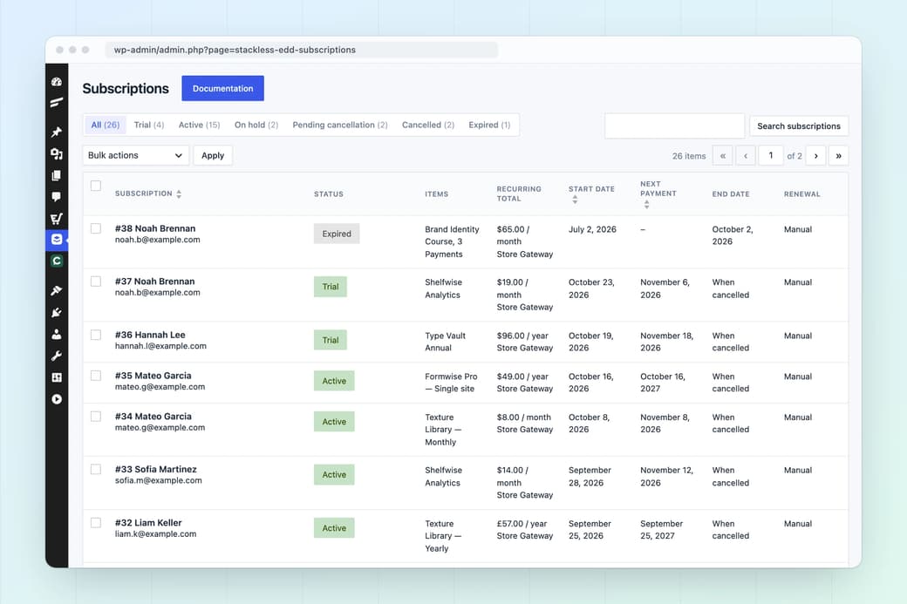Open Tools wrench icon in sidebar
The width and height of the screenshot is (907, 604).
[x=57, y=356]
